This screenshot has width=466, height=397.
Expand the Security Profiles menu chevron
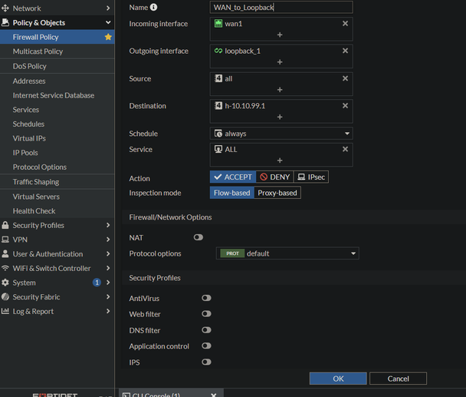click(108, 225)
